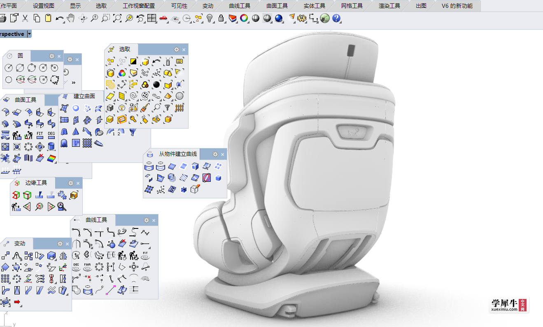Click the Zoom Extents icon
Screen dimensions: 543x327
(117, 18)
